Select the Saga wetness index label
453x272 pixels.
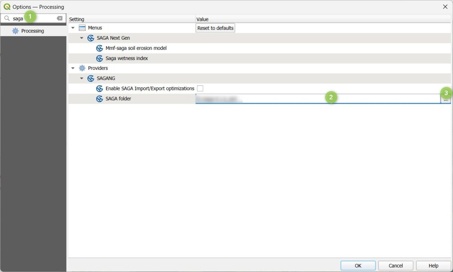click(127, 58)
